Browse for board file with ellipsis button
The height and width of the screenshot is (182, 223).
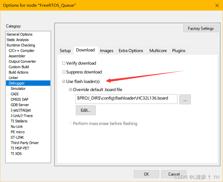click(185, 99)
